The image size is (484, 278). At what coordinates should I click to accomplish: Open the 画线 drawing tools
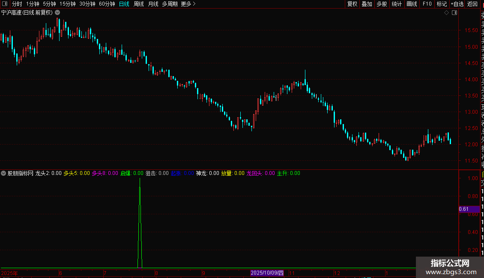[412, 4]
